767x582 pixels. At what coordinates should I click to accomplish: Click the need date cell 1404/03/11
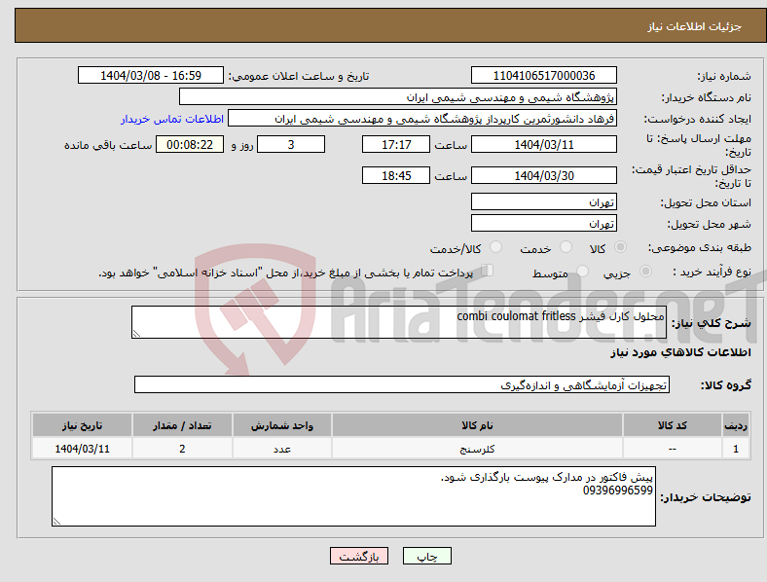coord(82,449)
